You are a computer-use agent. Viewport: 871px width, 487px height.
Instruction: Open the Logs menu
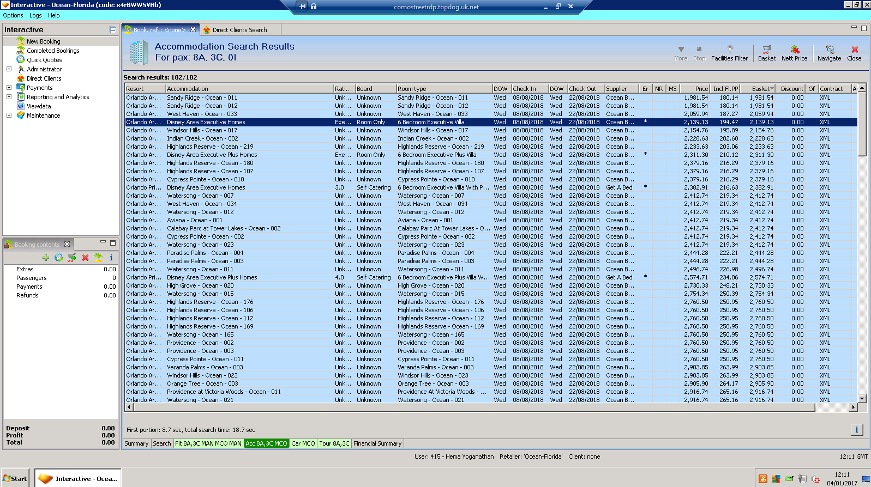point(35,15)
